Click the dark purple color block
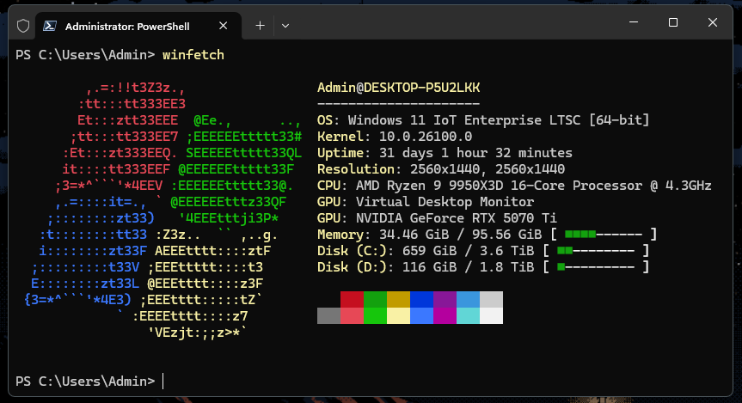This screenshot has height=403, width=742. coord(445,299)
